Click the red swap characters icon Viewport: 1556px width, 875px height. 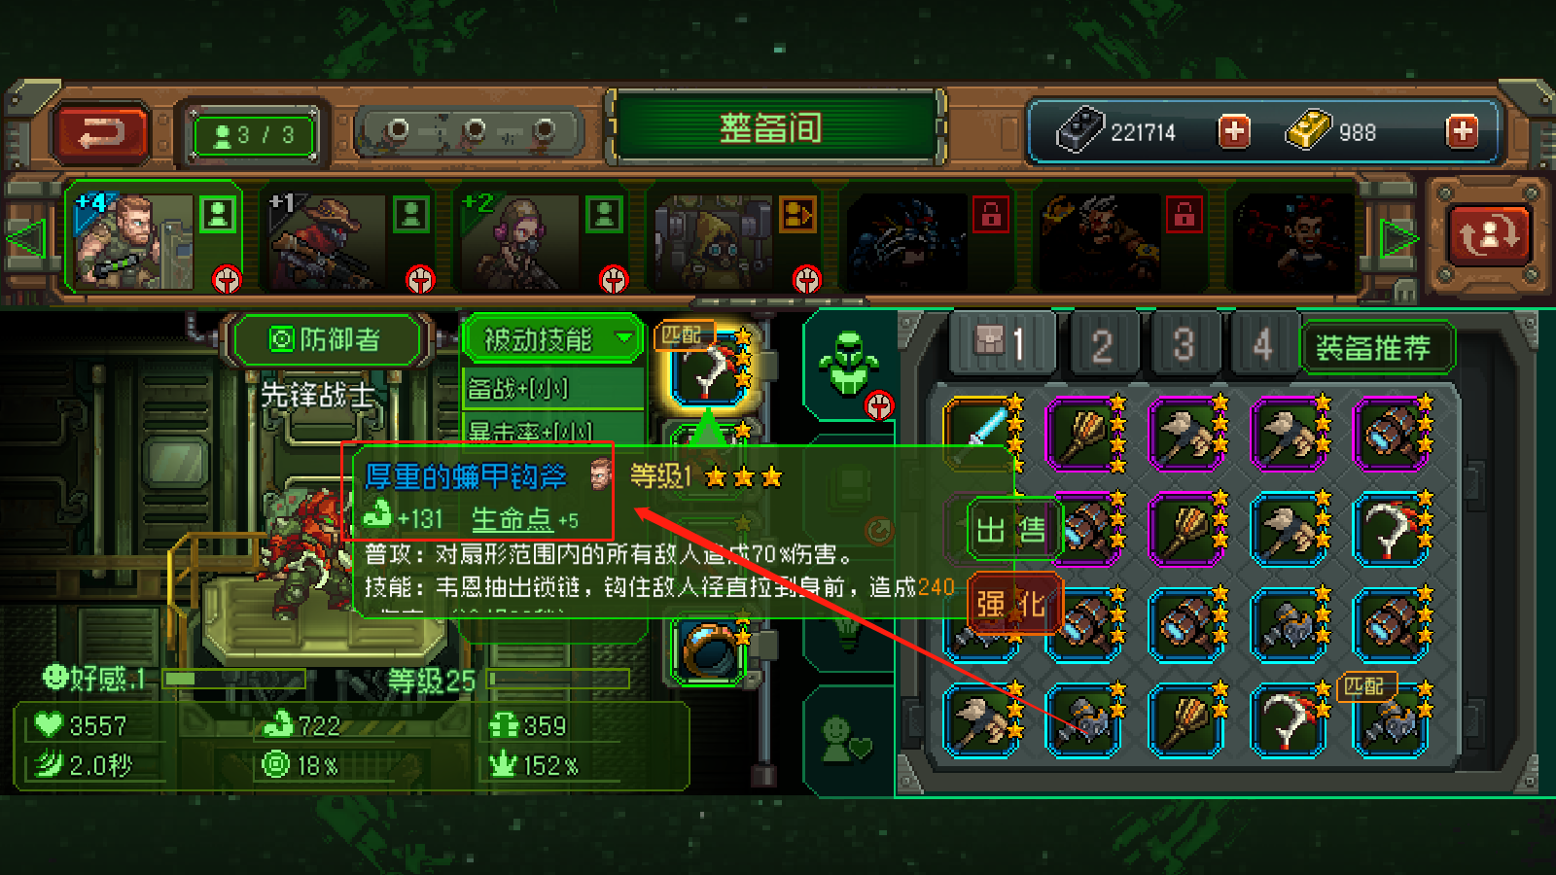click(1488, 234)
